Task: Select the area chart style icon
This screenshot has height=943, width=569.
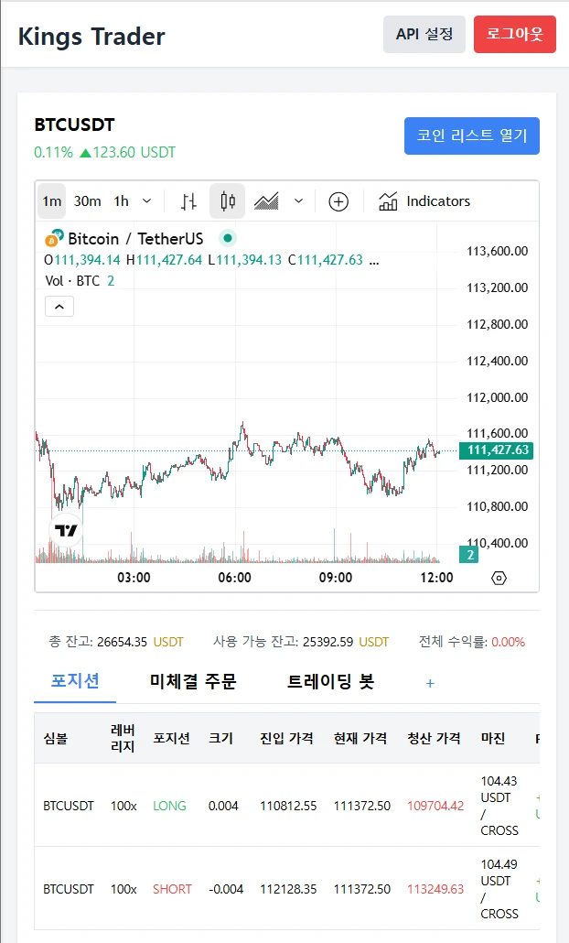Action: point(263,201)
